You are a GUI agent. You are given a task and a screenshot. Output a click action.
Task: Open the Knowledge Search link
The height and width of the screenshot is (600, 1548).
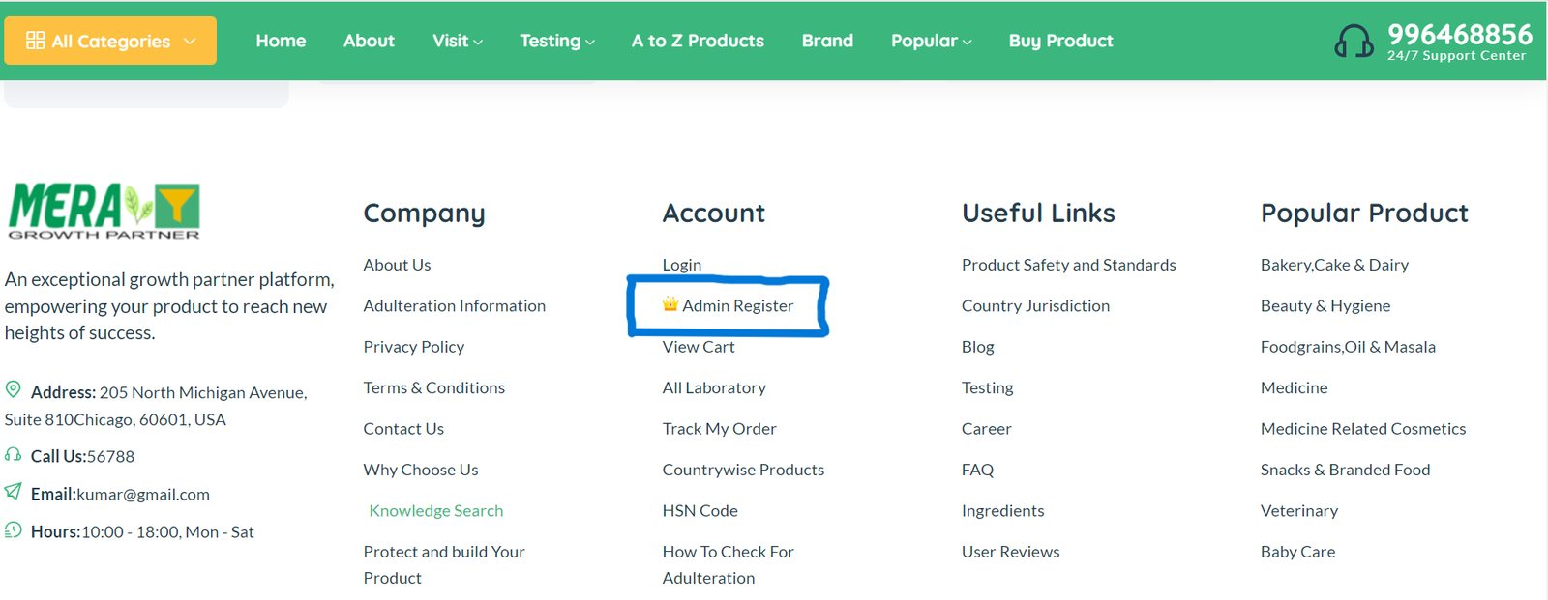coord(435,510)
